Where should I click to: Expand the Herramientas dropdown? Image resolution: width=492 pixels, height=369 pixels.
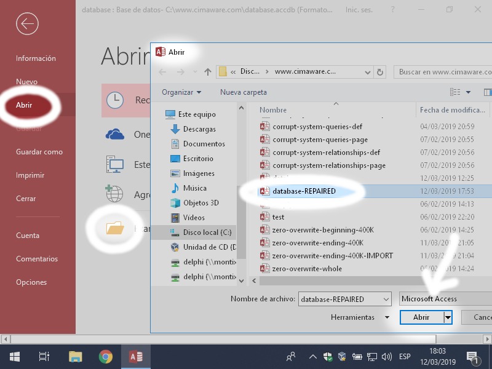387,317
